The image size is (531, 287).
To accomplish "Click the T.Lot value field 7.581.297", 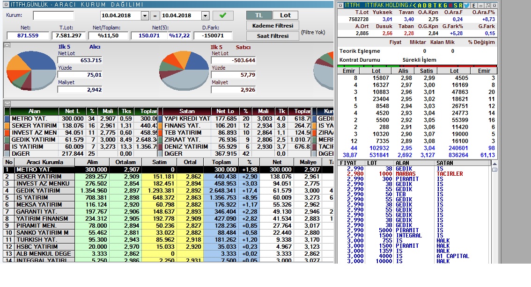I will [69, 36].
